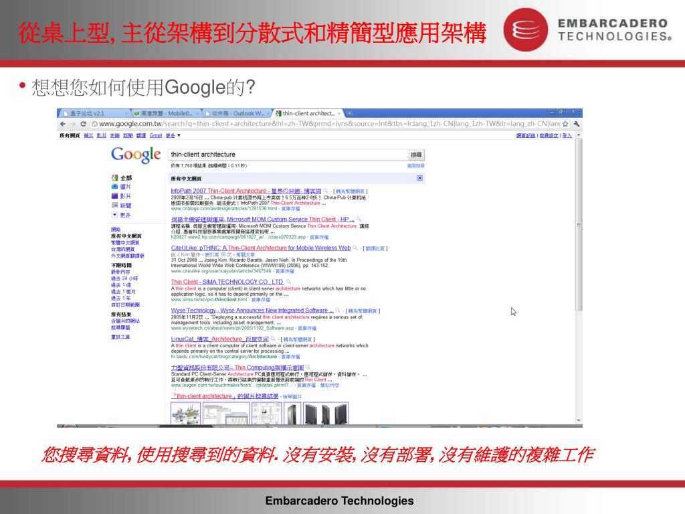This screenshot has height=514, width=685.
Task: Click 重設工具 in the sidebar
Action: pos(120,337)
